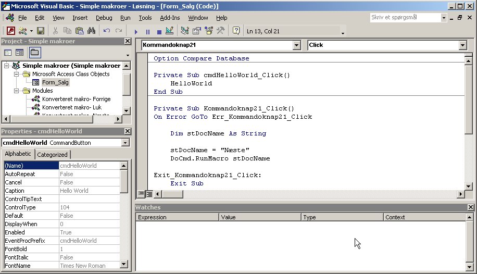Open the Kommandoknap21 object dropdown

[x=297, y=45]
